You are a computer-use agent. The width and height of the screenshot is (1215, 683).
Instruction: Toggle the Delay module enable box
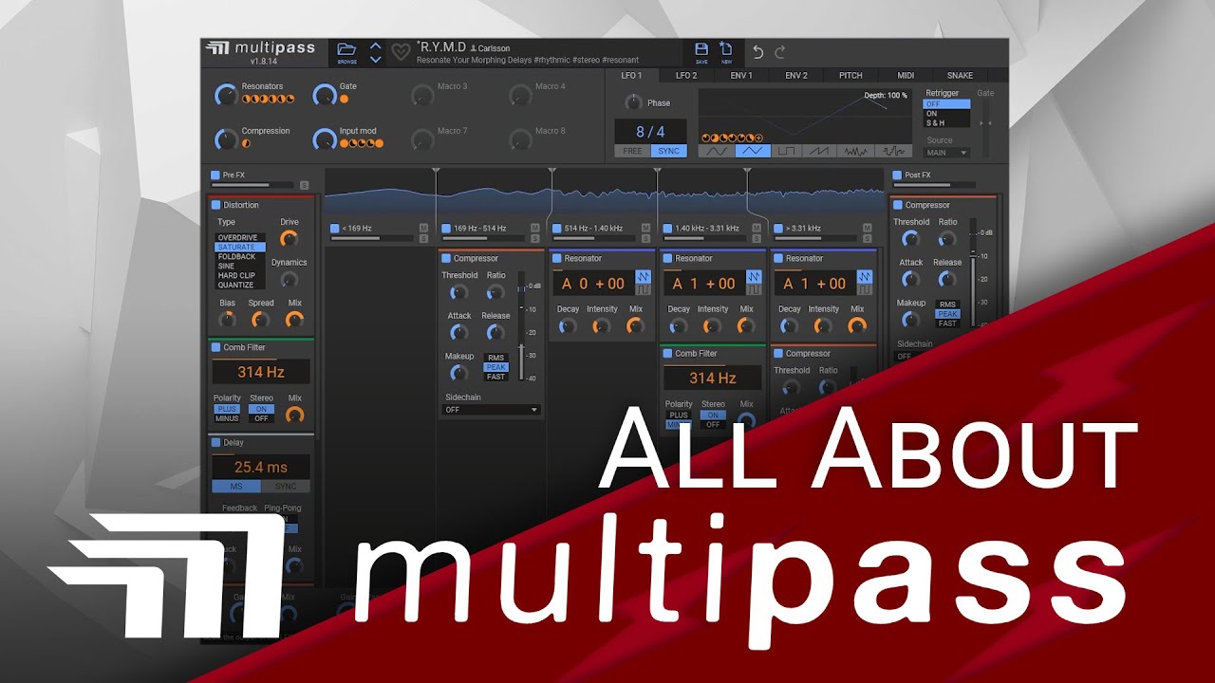point(215,442)
